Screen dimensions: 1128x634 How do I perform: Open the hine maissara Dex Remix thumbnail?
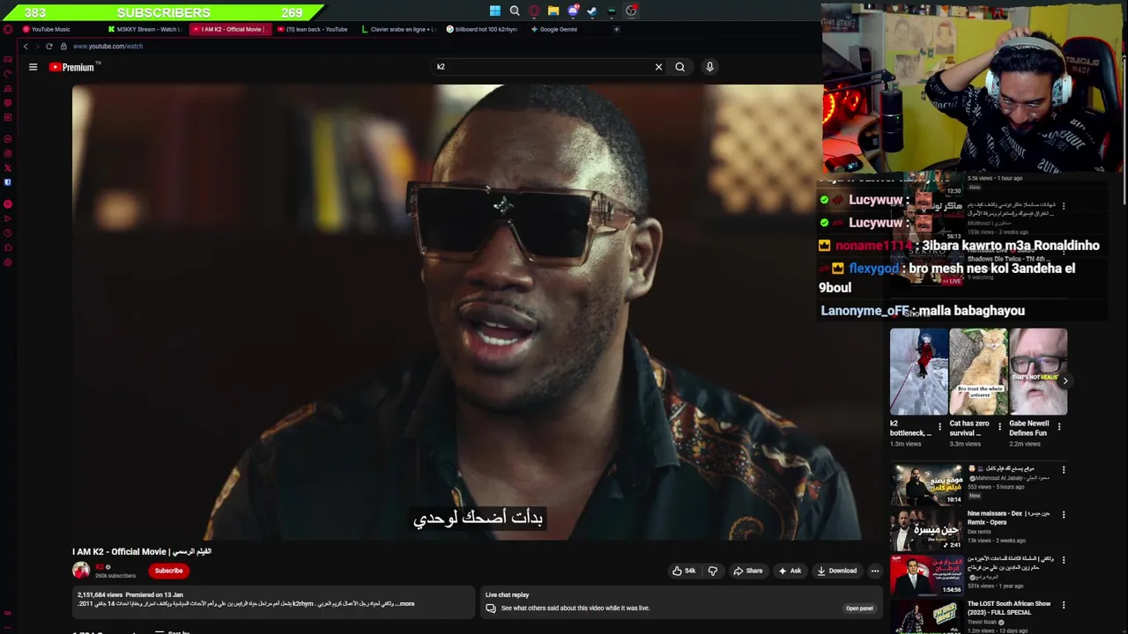tap(926, 530)
